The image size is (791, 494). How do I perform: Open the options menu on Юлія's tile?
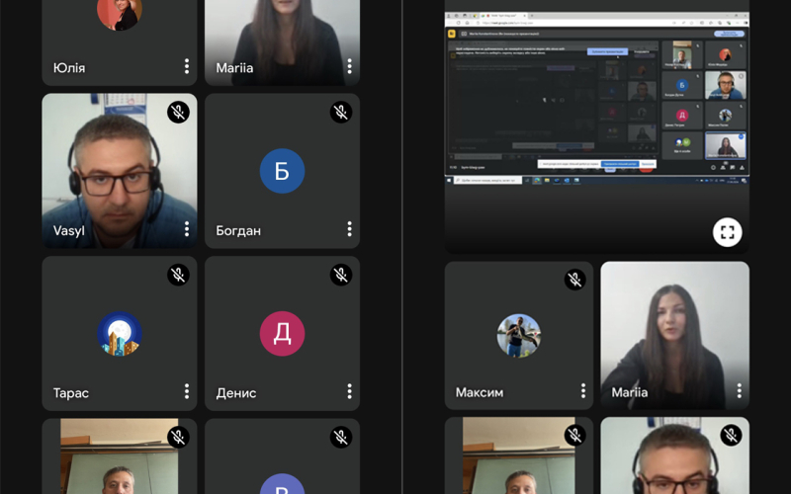point(187,66)
